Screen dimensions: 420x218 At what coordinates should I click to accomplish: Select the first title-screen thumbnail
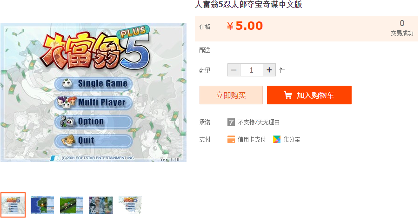[x=13, y=205]
